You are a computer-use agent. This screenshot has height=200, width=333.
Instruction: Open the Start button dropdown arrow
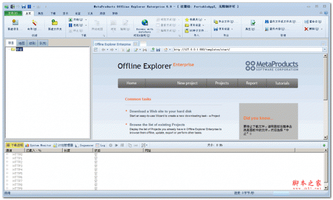(x=86, y=19)
